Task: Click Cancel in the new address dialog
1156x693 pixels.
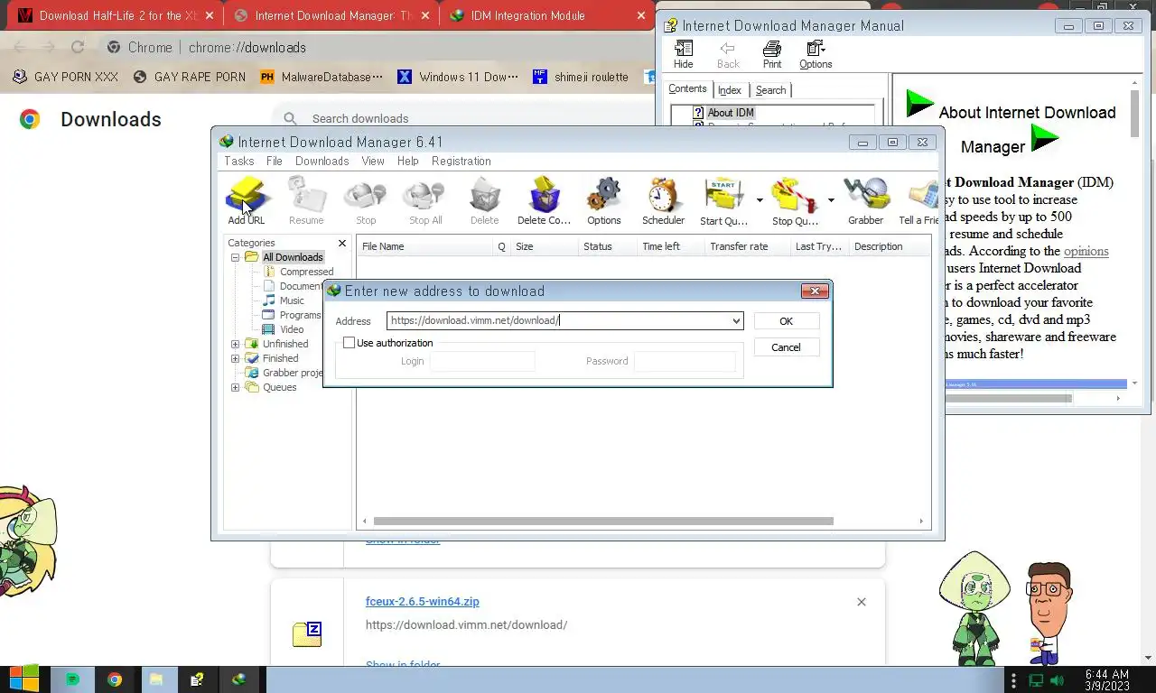Action: coord(786,347)
